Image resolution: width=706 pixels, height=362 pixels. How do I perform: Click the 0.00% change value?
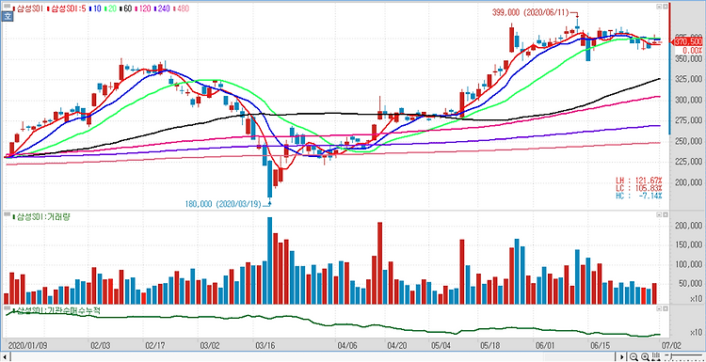[693, 51]
